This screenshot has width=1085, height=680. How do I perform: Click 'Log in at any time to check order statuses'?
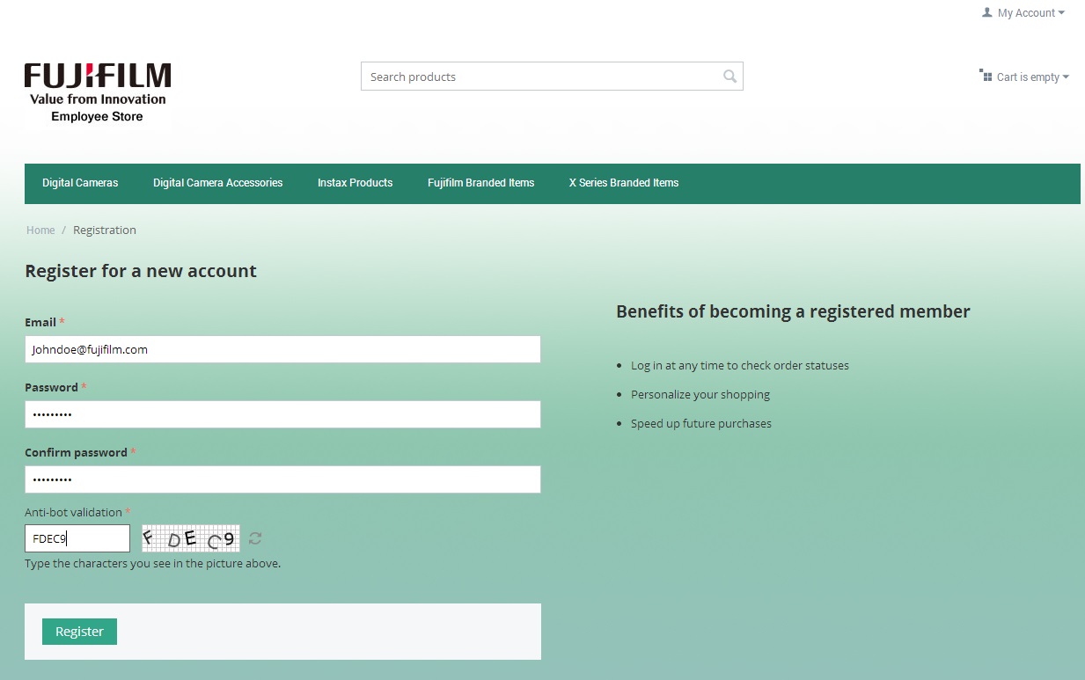[x=740, y=365]
